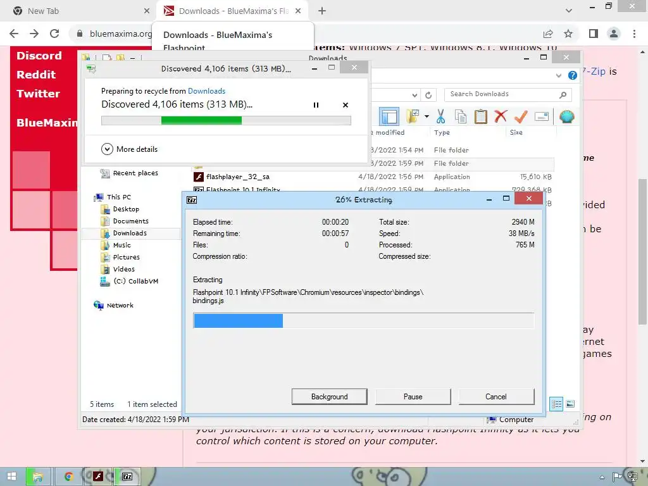Viewport: 648px width, 486px height.
Task: Click the Classic Shell settings icon
Action: pyautogui.click(x=566, y=116)
